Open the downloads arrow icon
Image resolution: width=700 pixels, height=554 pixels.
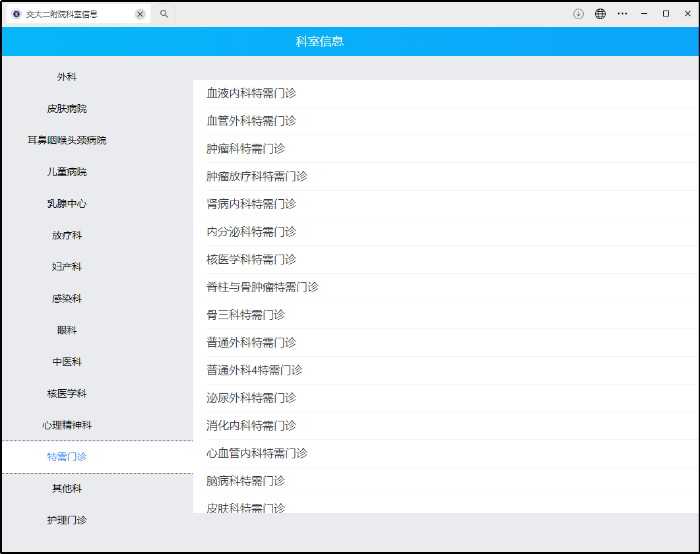click(579, 14)
